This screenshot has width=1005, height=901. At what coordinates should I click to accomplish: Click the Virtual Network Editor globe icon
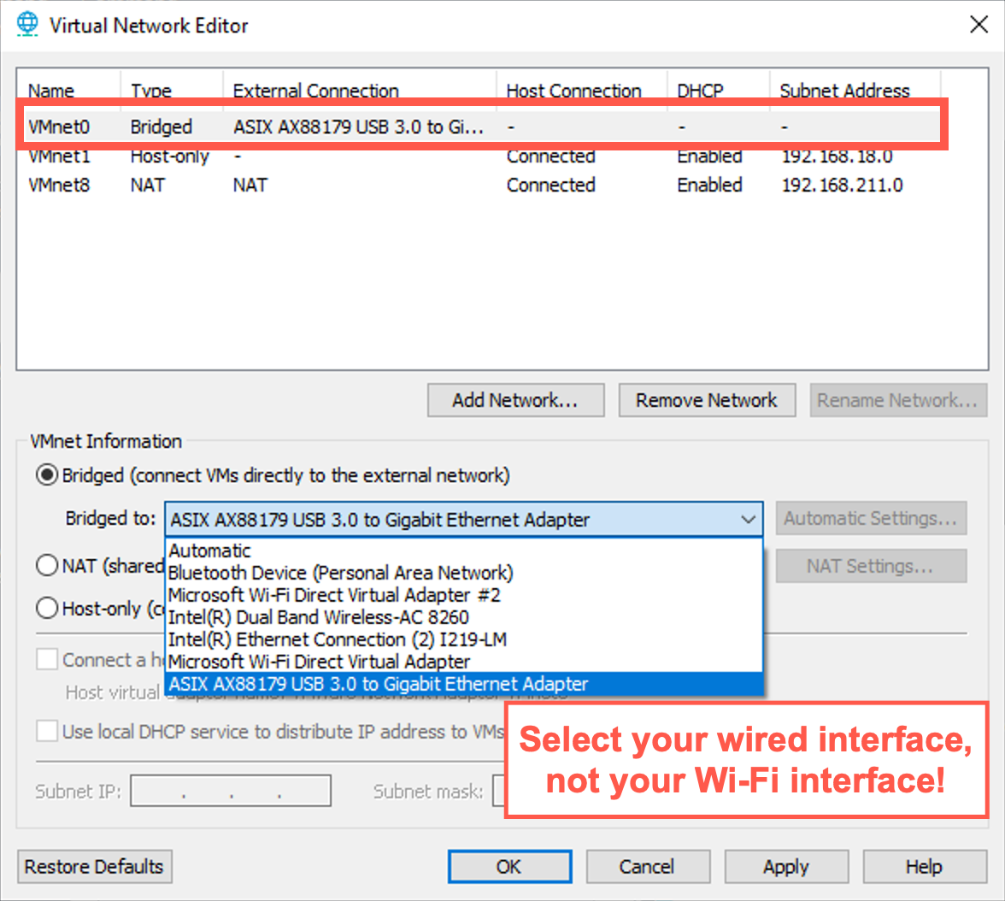(26, 23)
